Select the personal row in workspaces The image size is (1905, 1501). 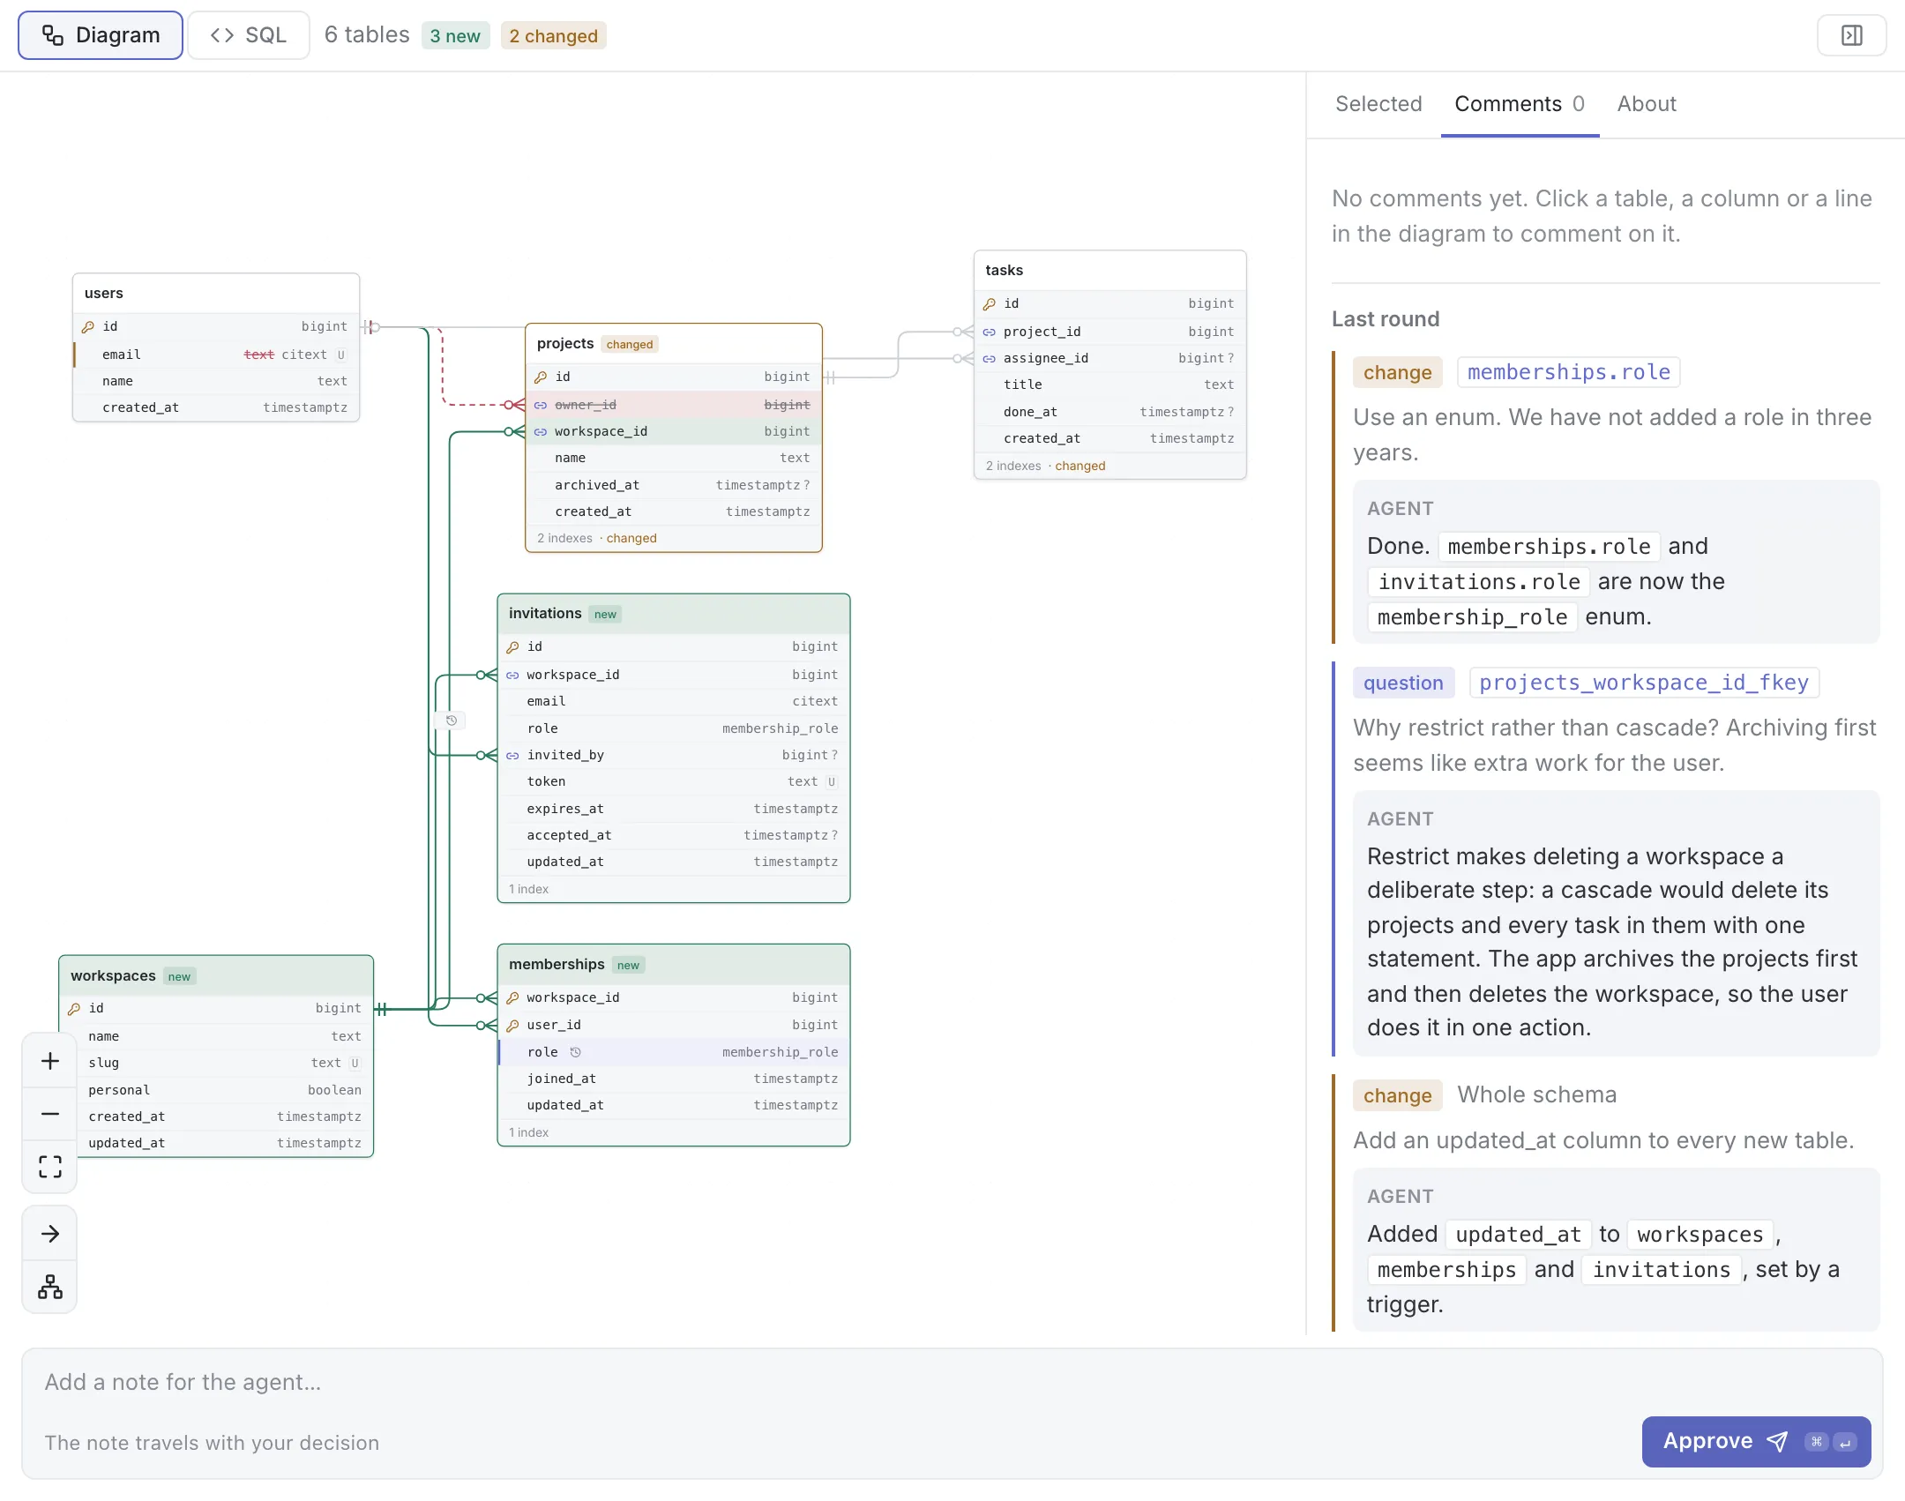(x=216, y=1090)
